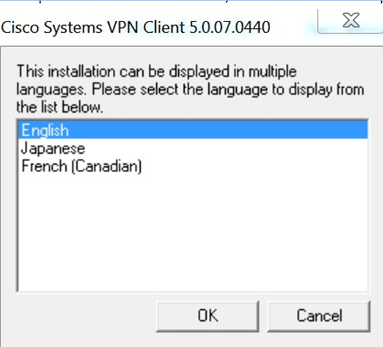Click the word "multiple" in the instructions
The image size is (383, 347).
coord(273,72)
